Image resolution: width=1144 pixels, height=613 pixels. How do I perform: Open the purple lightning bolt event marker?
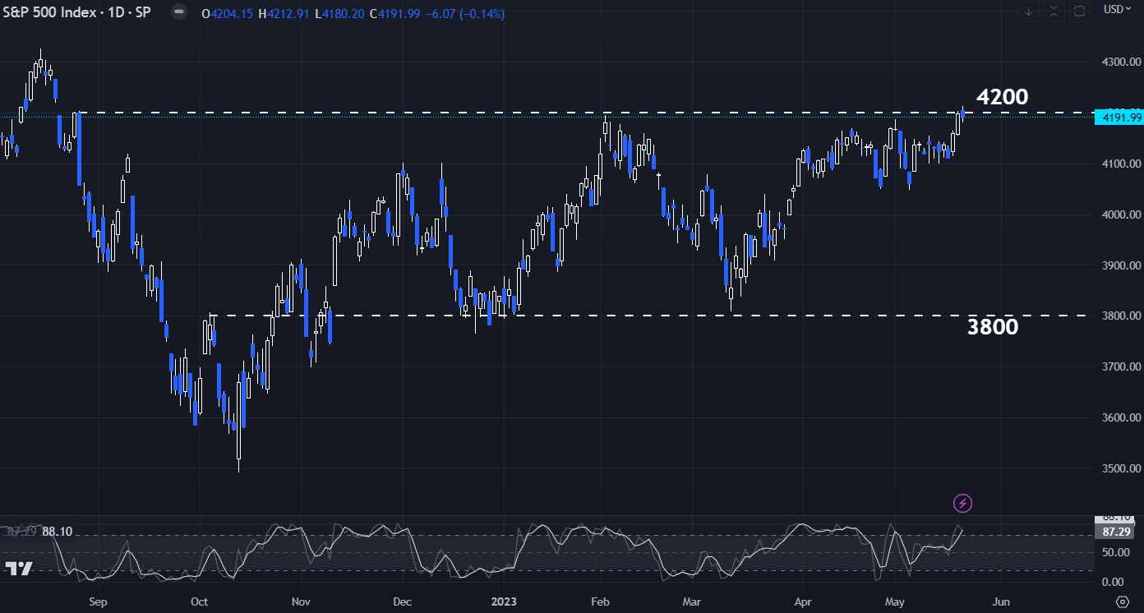(x=963, y=503)
